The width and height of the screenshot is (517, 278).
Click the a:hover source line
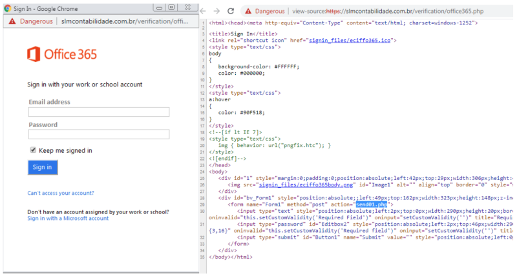tap(220, 99)
